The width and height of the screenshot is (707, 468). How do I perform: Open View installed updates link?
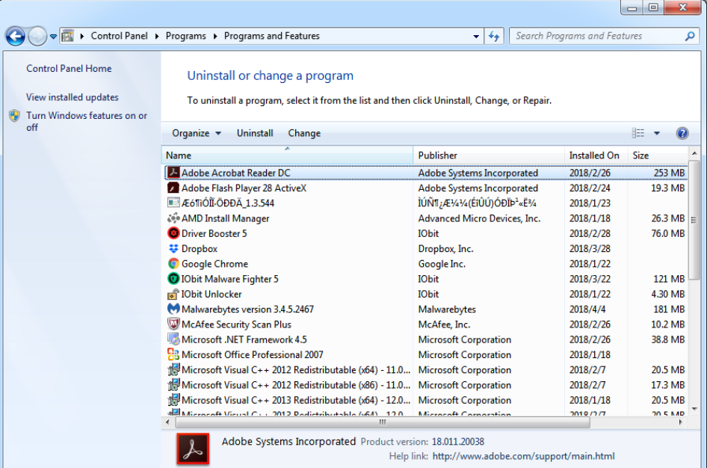72,97
